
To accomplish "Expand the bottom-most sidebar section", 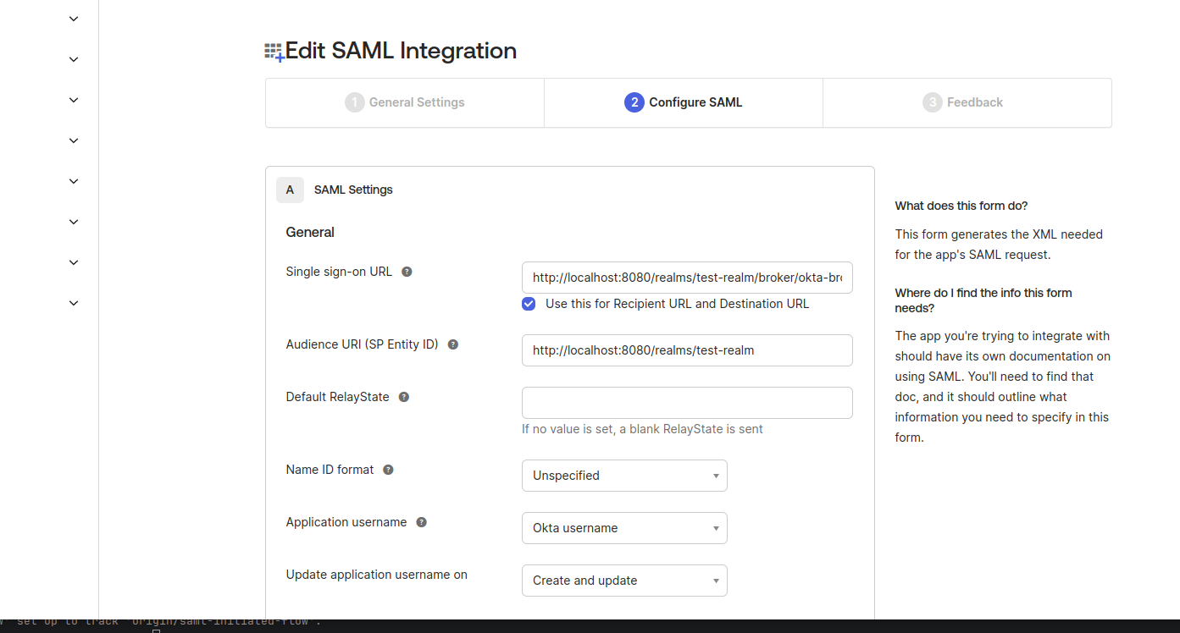I will (73, 302).
